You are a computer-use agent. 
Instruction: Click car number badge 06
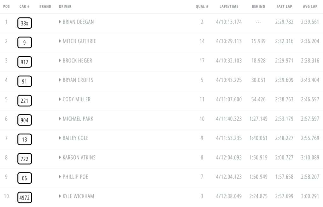(25, 178)
